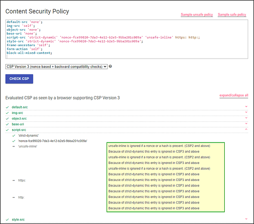Image resolution: width=254 pixels, height=224 pixels.
Task: Expand the object-src row chevron
Action: point(246,118)
